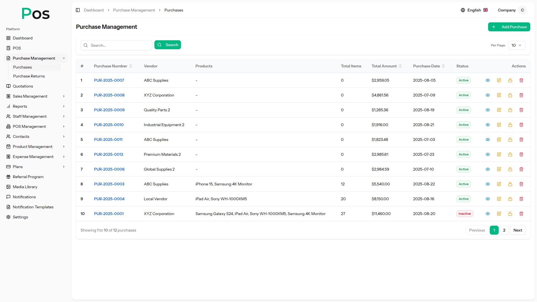Open Purchase Returns in the sidebar

point(29,76)
